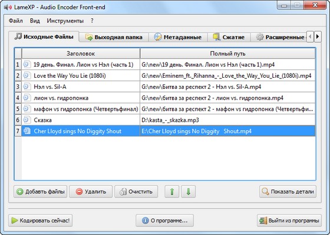Select row number 3 header
This screenshot has height=235, width=330.
18,87
